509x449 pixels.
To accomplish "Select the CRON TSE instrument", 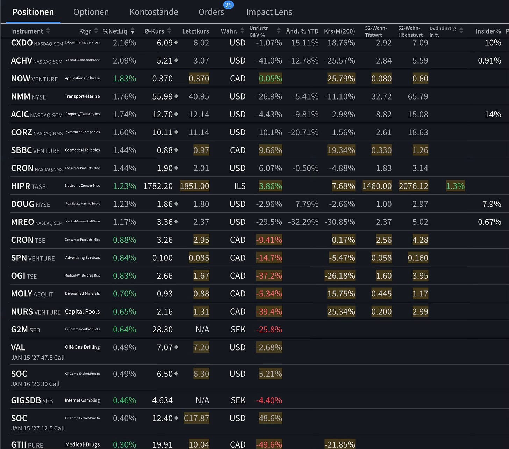I will click(x=28, y=240).
